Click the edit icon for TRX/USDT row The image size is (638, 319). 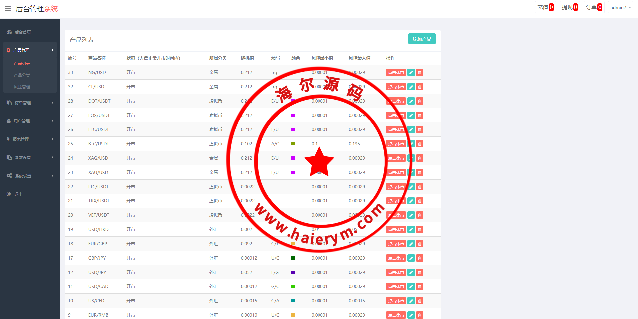click(411, 201)
